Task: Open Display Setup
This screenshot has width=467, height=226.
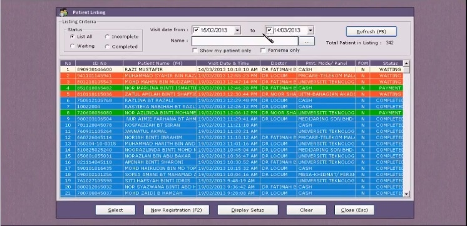Action: coord(247,210)
